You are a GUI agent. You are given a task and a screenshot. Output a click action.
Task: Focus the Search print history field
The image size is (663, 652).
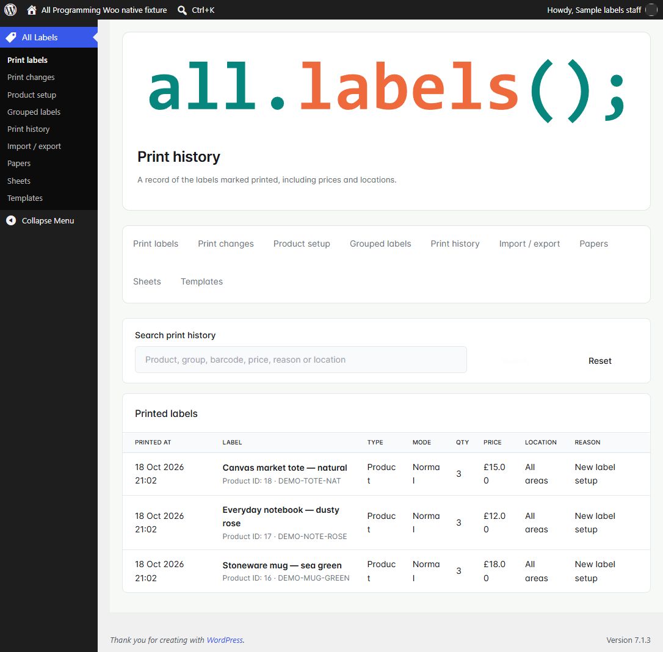pos(300,360)
